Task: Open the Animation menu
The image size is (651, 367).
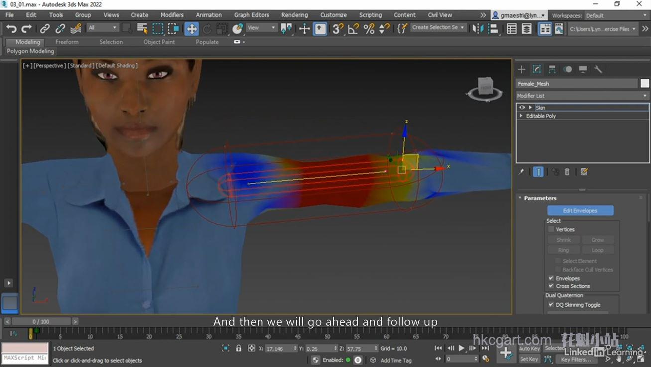Action: pyautogui.click(x=209, y=15)
